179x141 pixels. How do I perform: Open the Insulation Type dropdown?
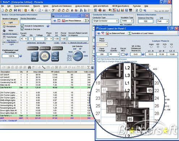point(132,21)
